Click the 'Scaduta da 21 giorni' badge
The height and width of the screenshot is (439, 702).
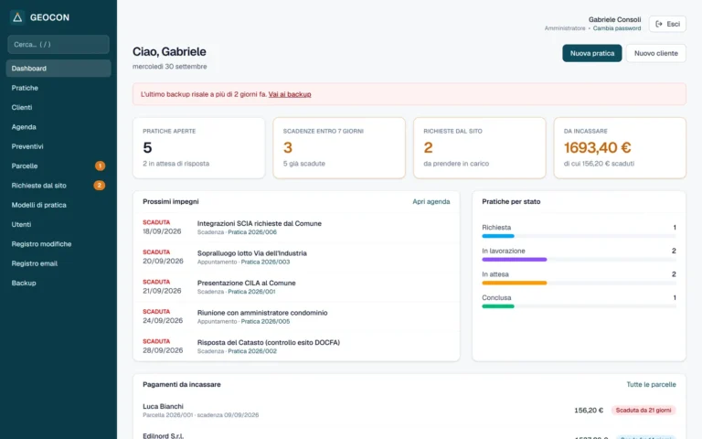pos(643,411)
